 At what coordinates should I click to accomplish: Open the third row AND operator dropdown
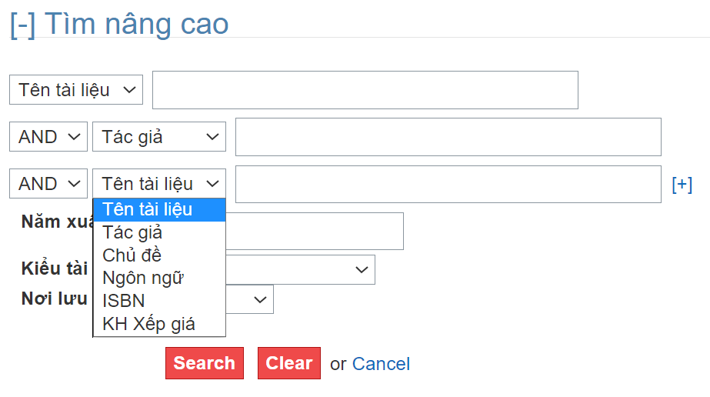48,184
